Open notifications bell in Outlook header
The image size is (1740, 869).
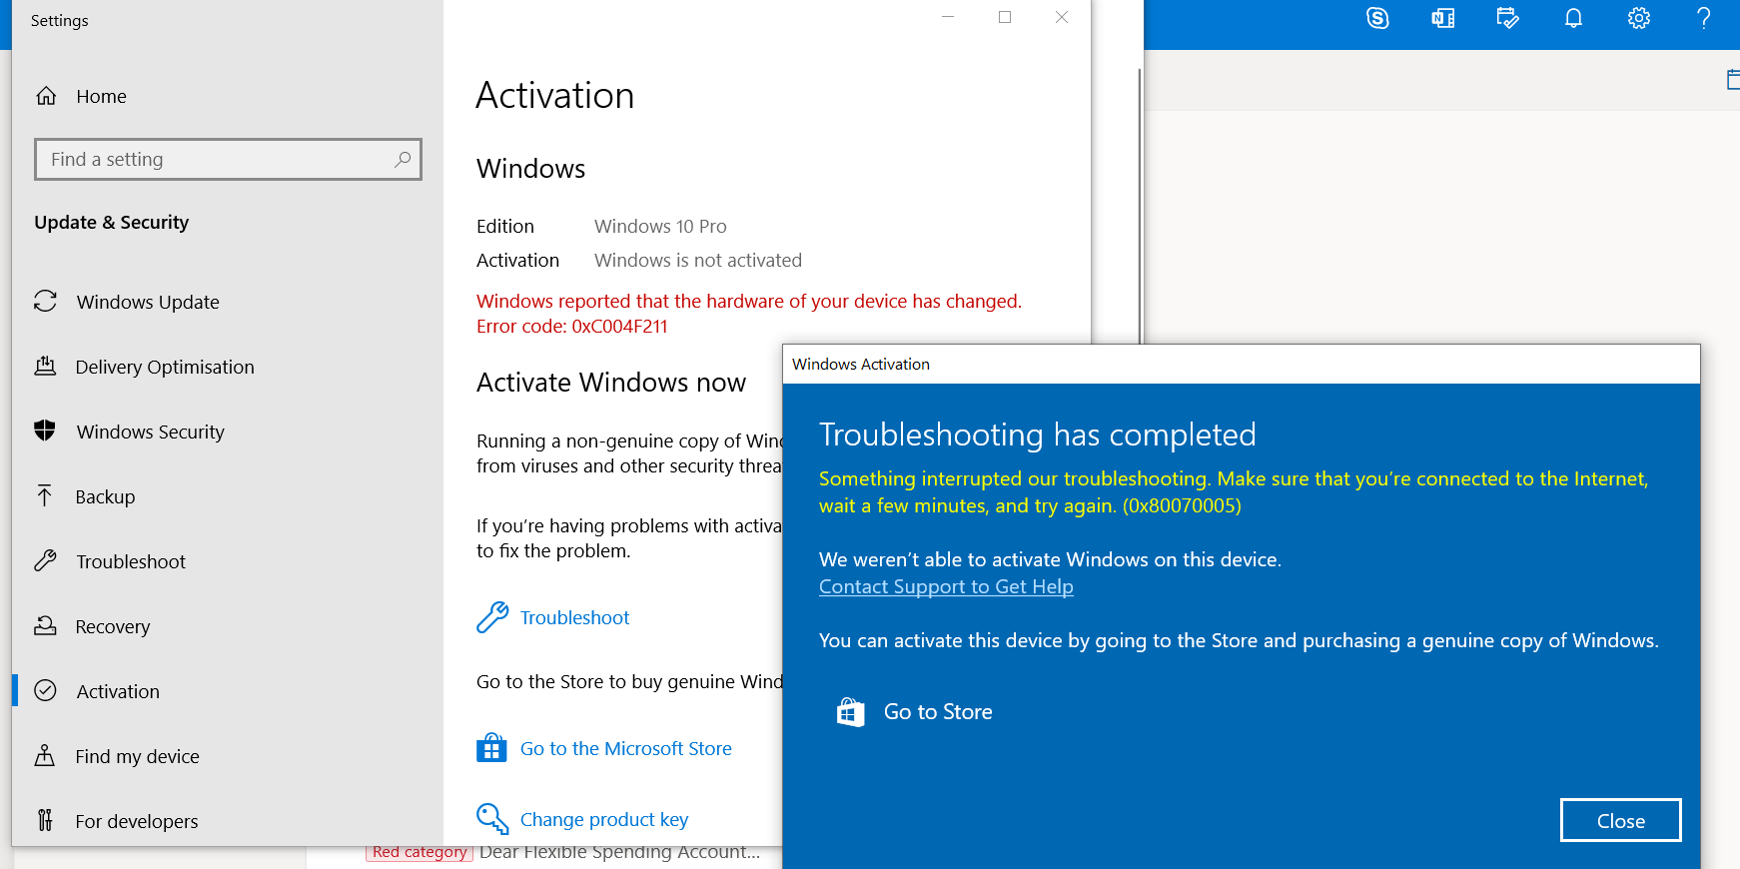click(x=1573, y=18)
